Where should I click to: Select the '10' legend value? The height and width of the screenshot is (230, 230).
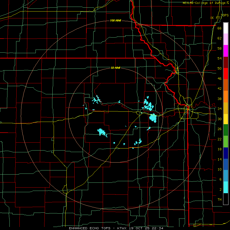(x=220, y=169)
